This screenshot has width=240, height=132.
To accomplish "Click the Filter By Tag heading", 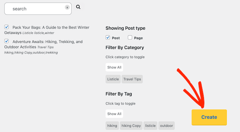I will [x=119, y=94].
